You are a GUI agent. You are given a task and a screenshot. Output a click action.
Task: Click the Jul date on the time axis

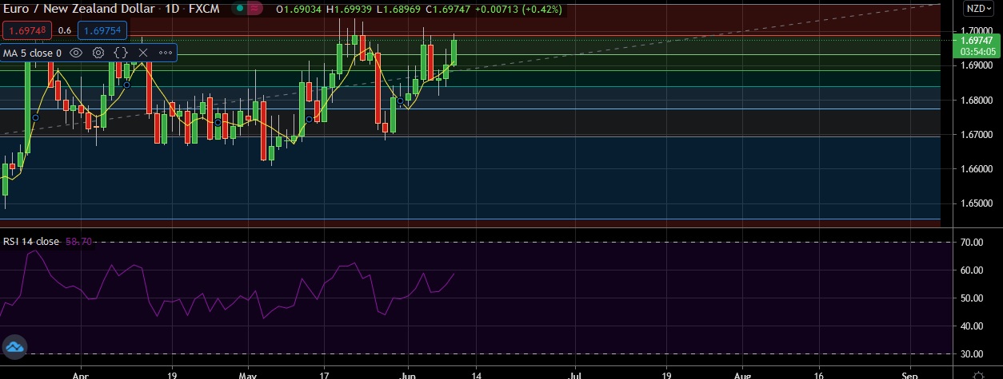pos(576,373)
